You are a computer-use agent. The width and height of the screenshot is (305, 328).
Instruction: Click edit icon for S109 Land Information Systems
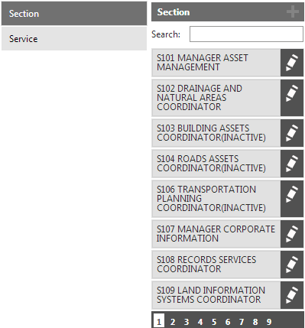292,295
